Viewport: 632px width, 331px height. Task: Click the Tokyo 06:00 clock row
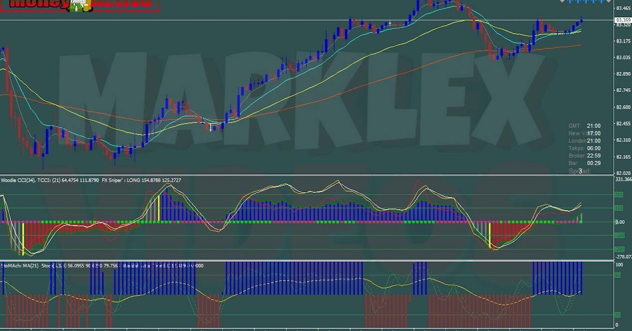pos(585,148)
